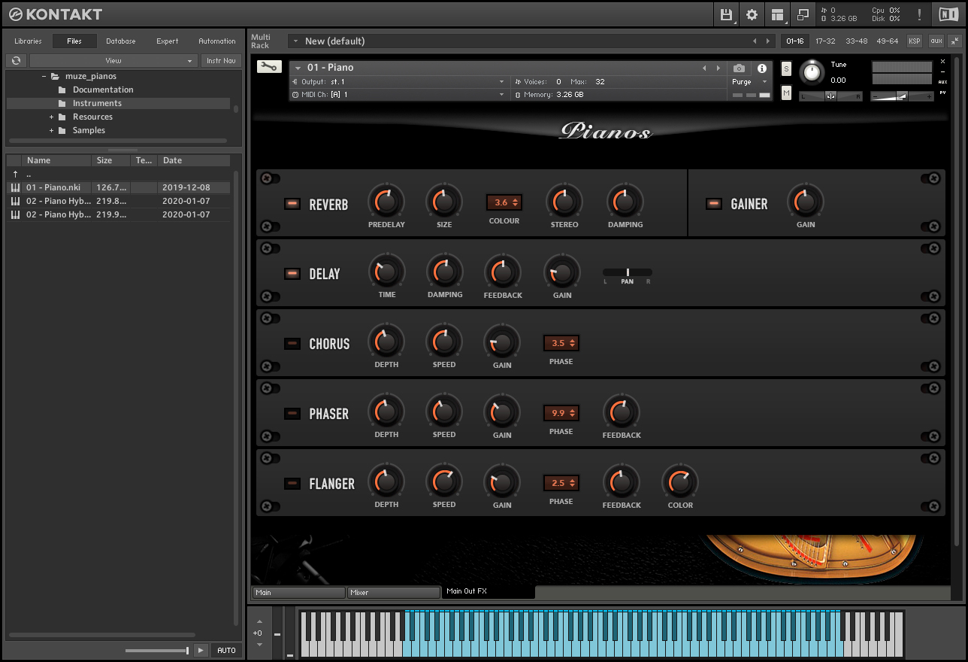Switch to the Libraries tab
This screenshot has width=968, height=662.
coord(29,41)
